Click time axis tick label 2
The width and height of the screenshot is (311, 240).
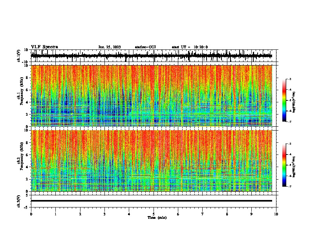(80, 214)
